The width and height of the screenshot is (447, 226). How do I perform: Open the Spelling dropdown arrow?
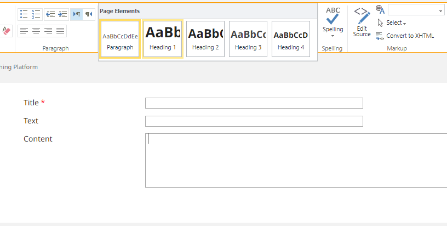pos(333,36)
